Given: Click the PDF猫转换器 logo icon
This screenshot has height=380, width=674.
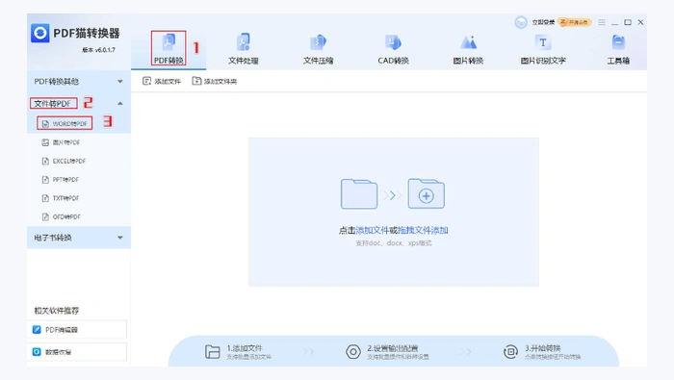Looking at the screenshot, I should [40, 33].
